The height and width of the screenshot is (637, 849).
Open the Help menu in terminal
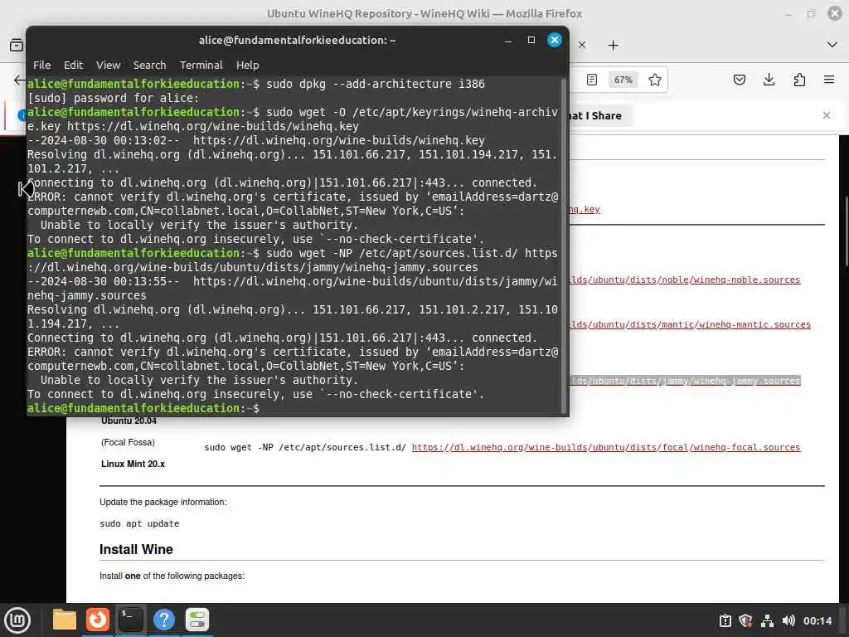[247, 65]
